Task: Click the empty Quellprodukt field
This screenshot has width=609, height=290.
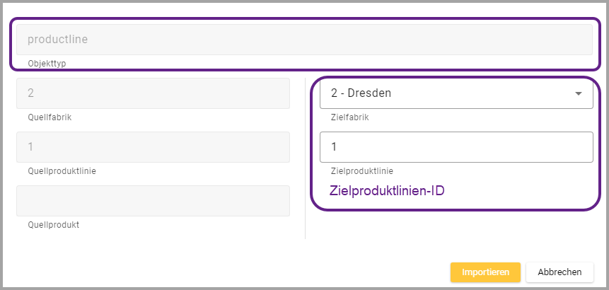Action: [x=153, y=201]
